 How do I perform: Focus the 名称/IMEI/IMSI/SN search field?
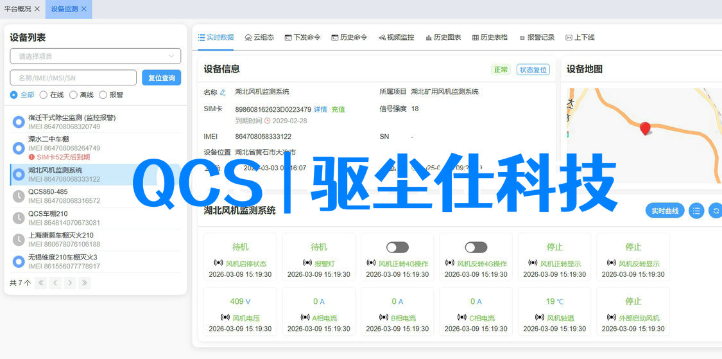tap(73, 78)
